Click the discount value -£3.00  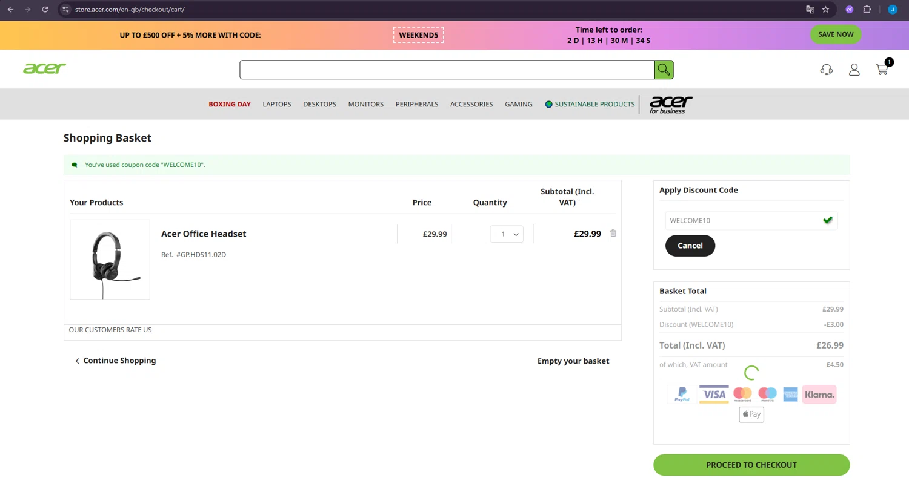coord(834,324)
